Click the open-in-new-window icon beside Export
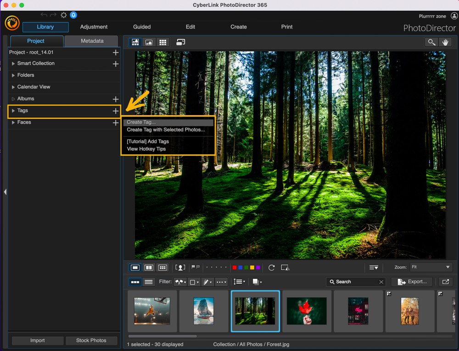Viewport: 459px width, 351px height. point(445,282)
